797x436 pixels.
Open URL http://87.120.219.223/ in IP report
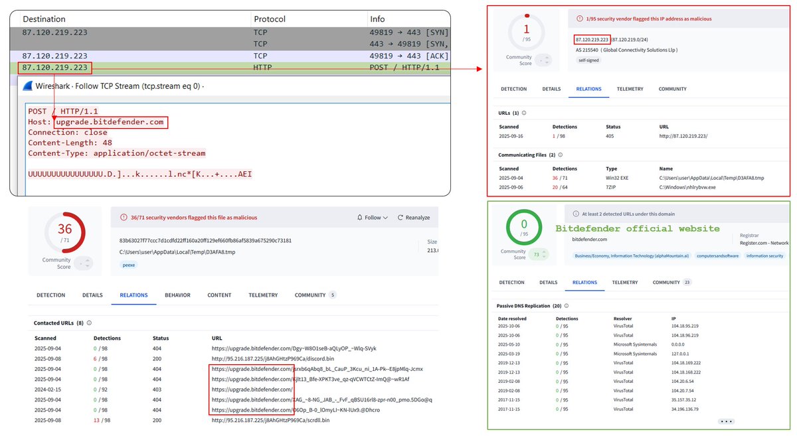[x=683, y=136]
